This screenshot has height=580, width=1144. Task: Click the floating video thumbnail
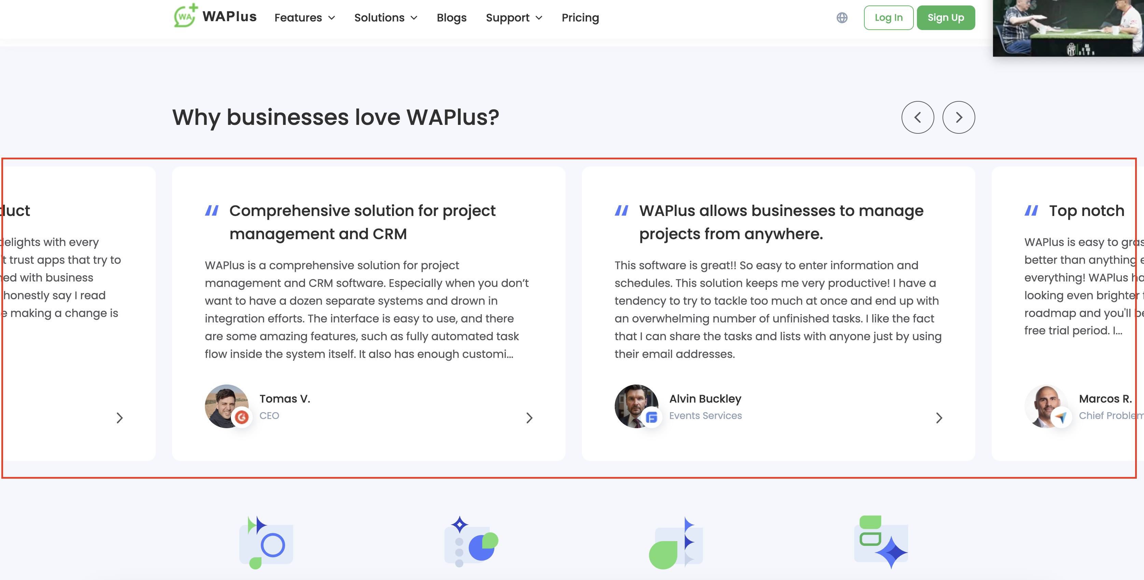tap(1068, 28)
